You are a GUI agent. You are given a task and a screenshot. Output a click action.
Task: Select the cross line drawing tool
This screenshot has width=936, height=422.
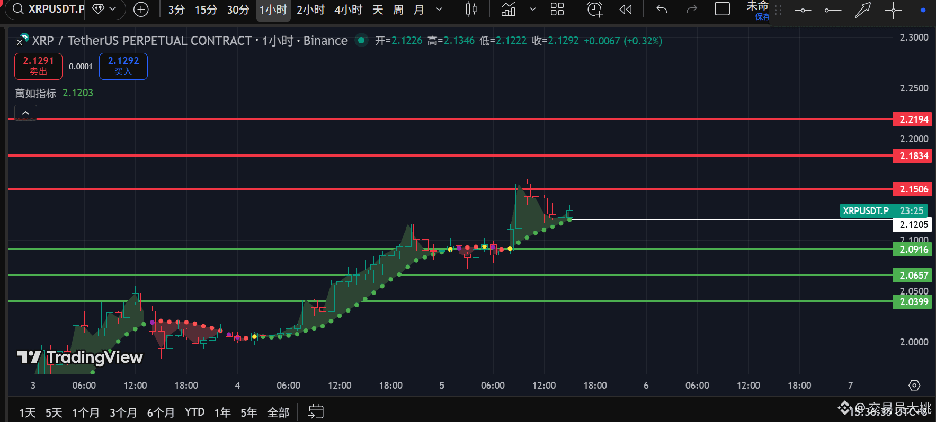click(894, 10)
